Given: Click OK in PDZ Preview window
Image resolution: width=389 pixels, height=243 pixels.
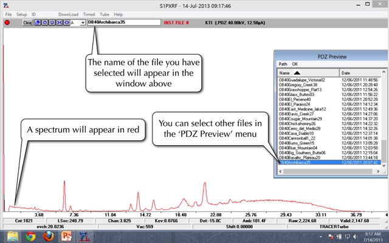Looking at the screenshot, I should coord(295,63).
